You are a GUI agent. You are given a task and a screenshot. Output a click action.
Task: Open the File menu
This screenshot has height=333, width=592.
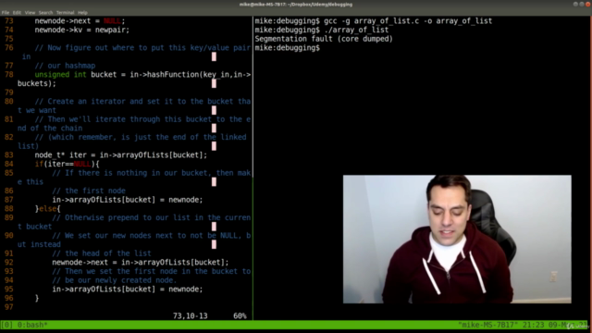tap(6, 12)
